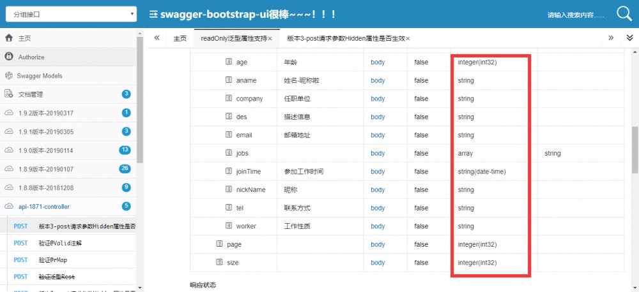Click the field icon beside joinTime
This screenshot has height=292, width=639.
(x=229, y=172)
